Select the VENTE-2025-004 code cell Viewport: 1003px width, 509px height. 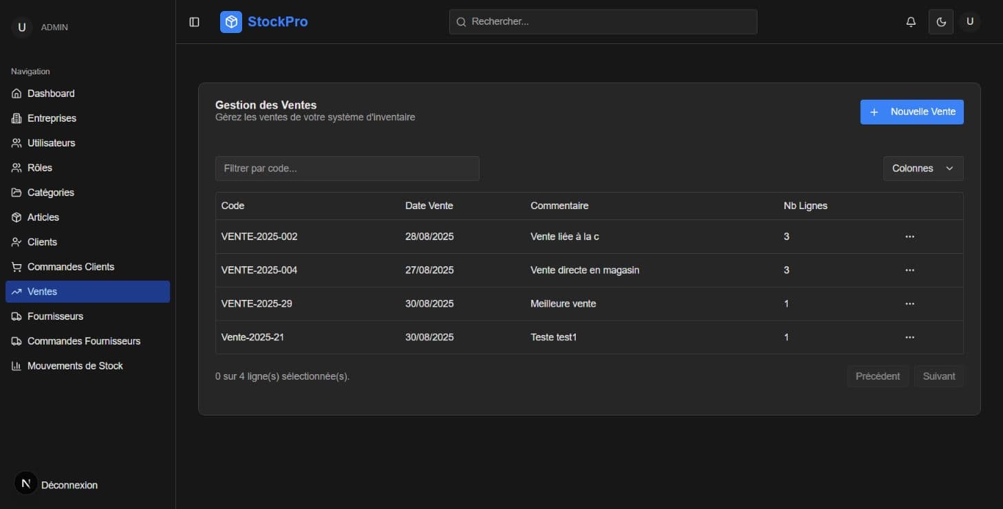click(259, 270)
